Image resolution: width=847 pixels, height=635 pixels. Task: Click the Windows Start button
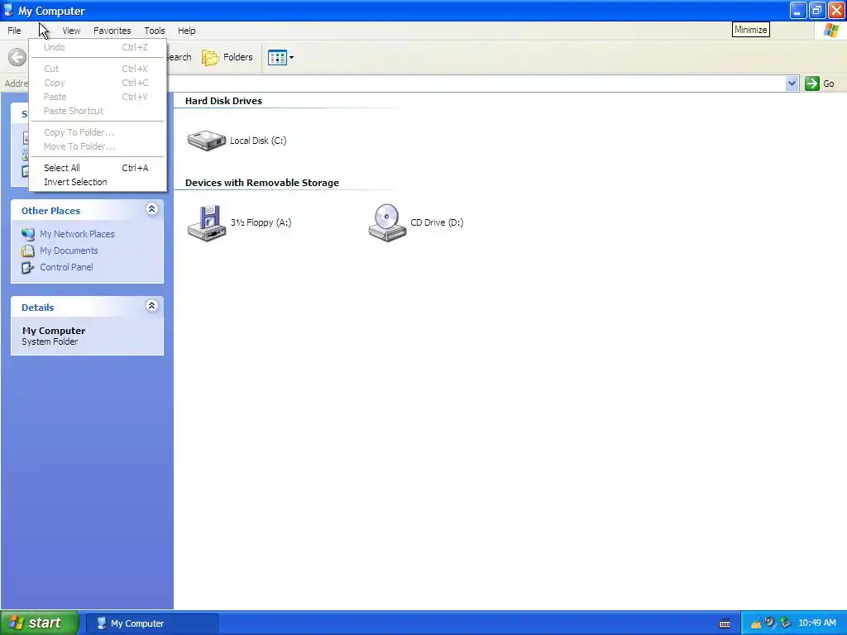pos(40,623)
